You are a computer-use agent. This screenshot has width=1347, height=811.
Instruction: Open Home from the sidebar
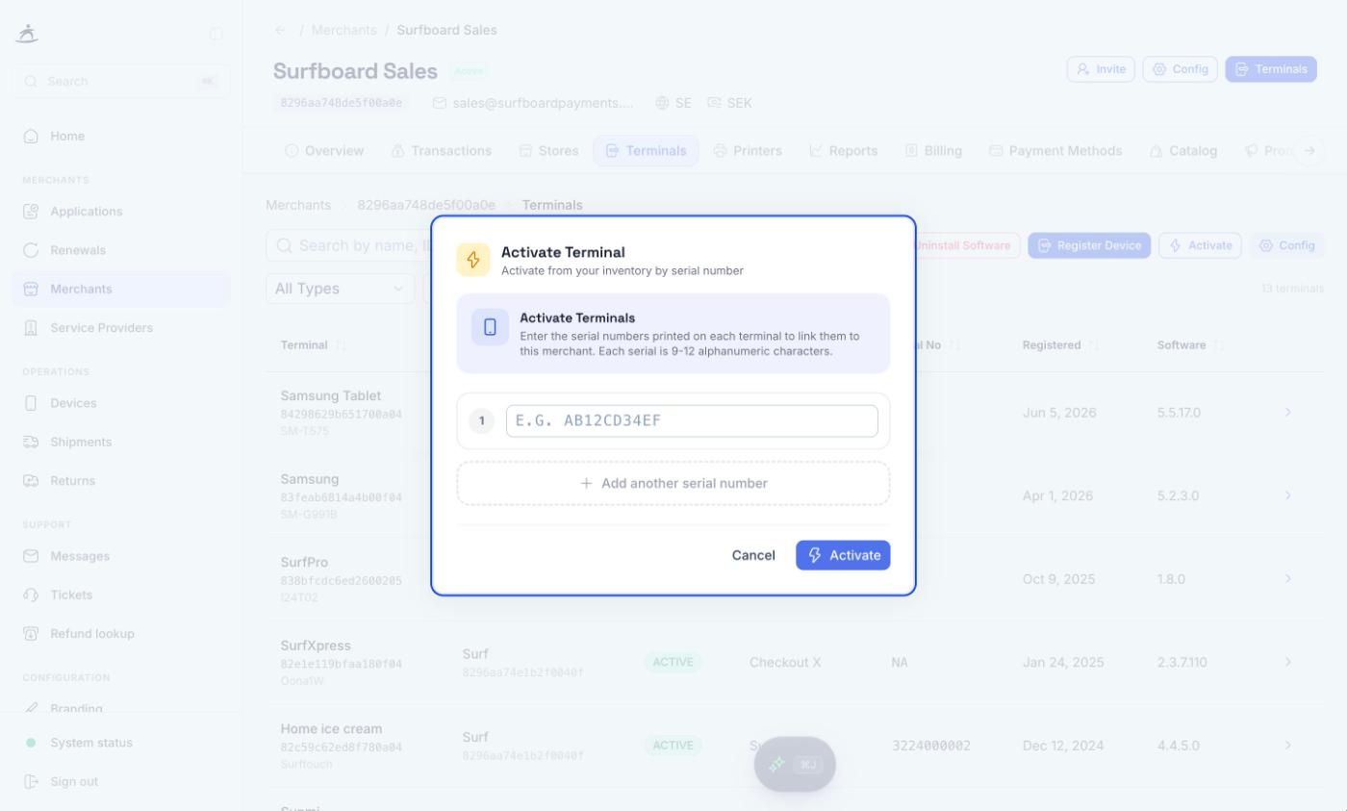(x=121, y=137)
